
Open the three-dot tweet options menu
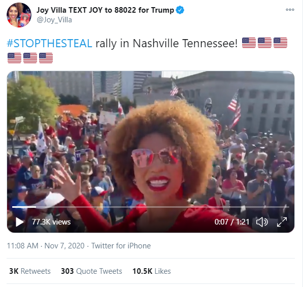click(290, 10)
